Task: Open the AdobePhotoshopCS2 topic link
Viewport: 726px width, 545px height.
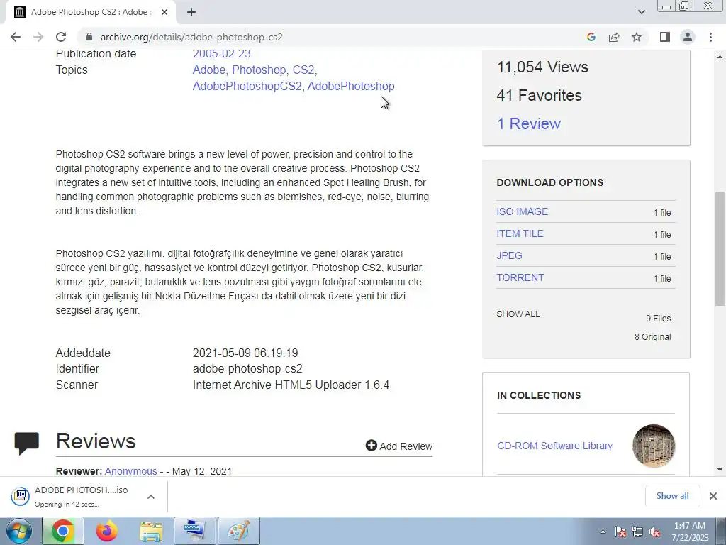Action: [247, 86]
